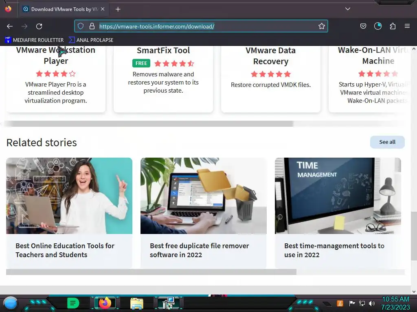417x312 pixels.
Task: Open the Firefox application menu
Action: 407,26
